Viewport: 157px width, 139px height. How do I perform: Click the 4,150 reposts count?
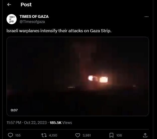tap(53, 135)
